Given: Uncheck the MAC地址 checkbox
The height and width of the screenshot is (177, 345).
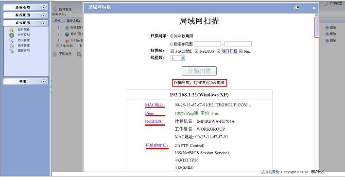Looking at the screenshot, I should pos(172,51).
